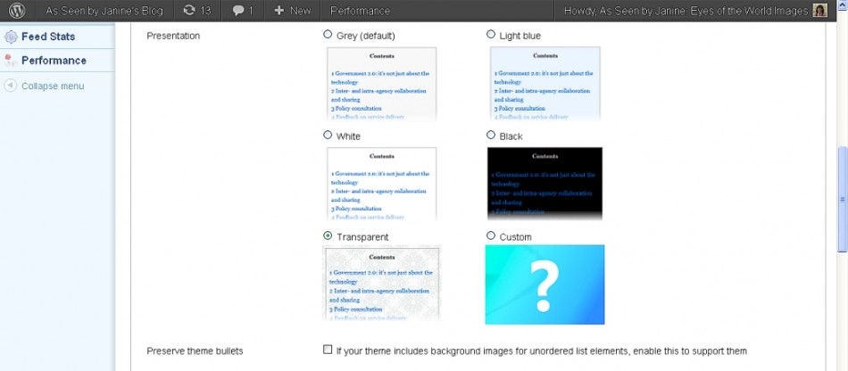The height and width of the screenshot is (371, 848).
Task: Click the Grey theme preview thumbnail
Action: 381,84
